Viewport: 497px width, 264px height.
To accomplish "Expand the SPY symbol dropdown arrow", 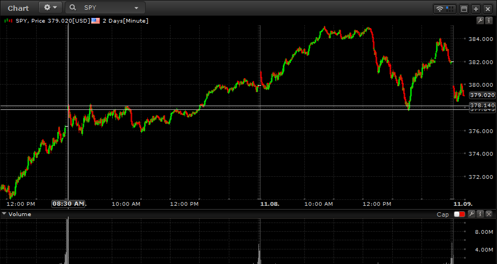I will click(137, 8).
